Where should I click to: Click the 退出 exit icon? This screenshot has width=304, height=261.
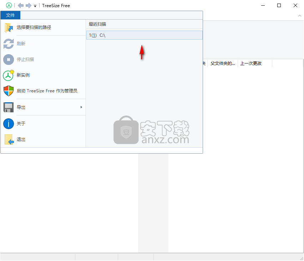9,139
